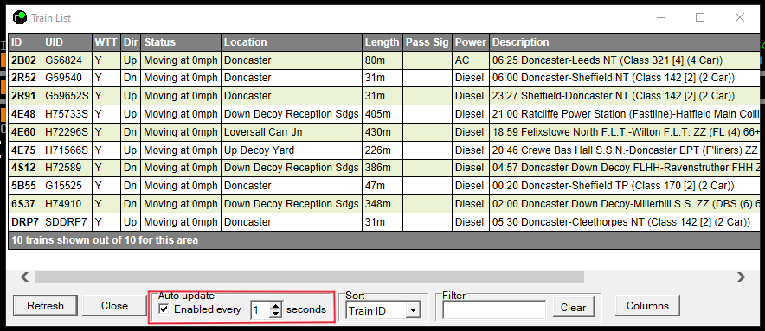Click the Dir column header
Image resolution: width=765 pixels, height=331 pixels.
point(131,42)
